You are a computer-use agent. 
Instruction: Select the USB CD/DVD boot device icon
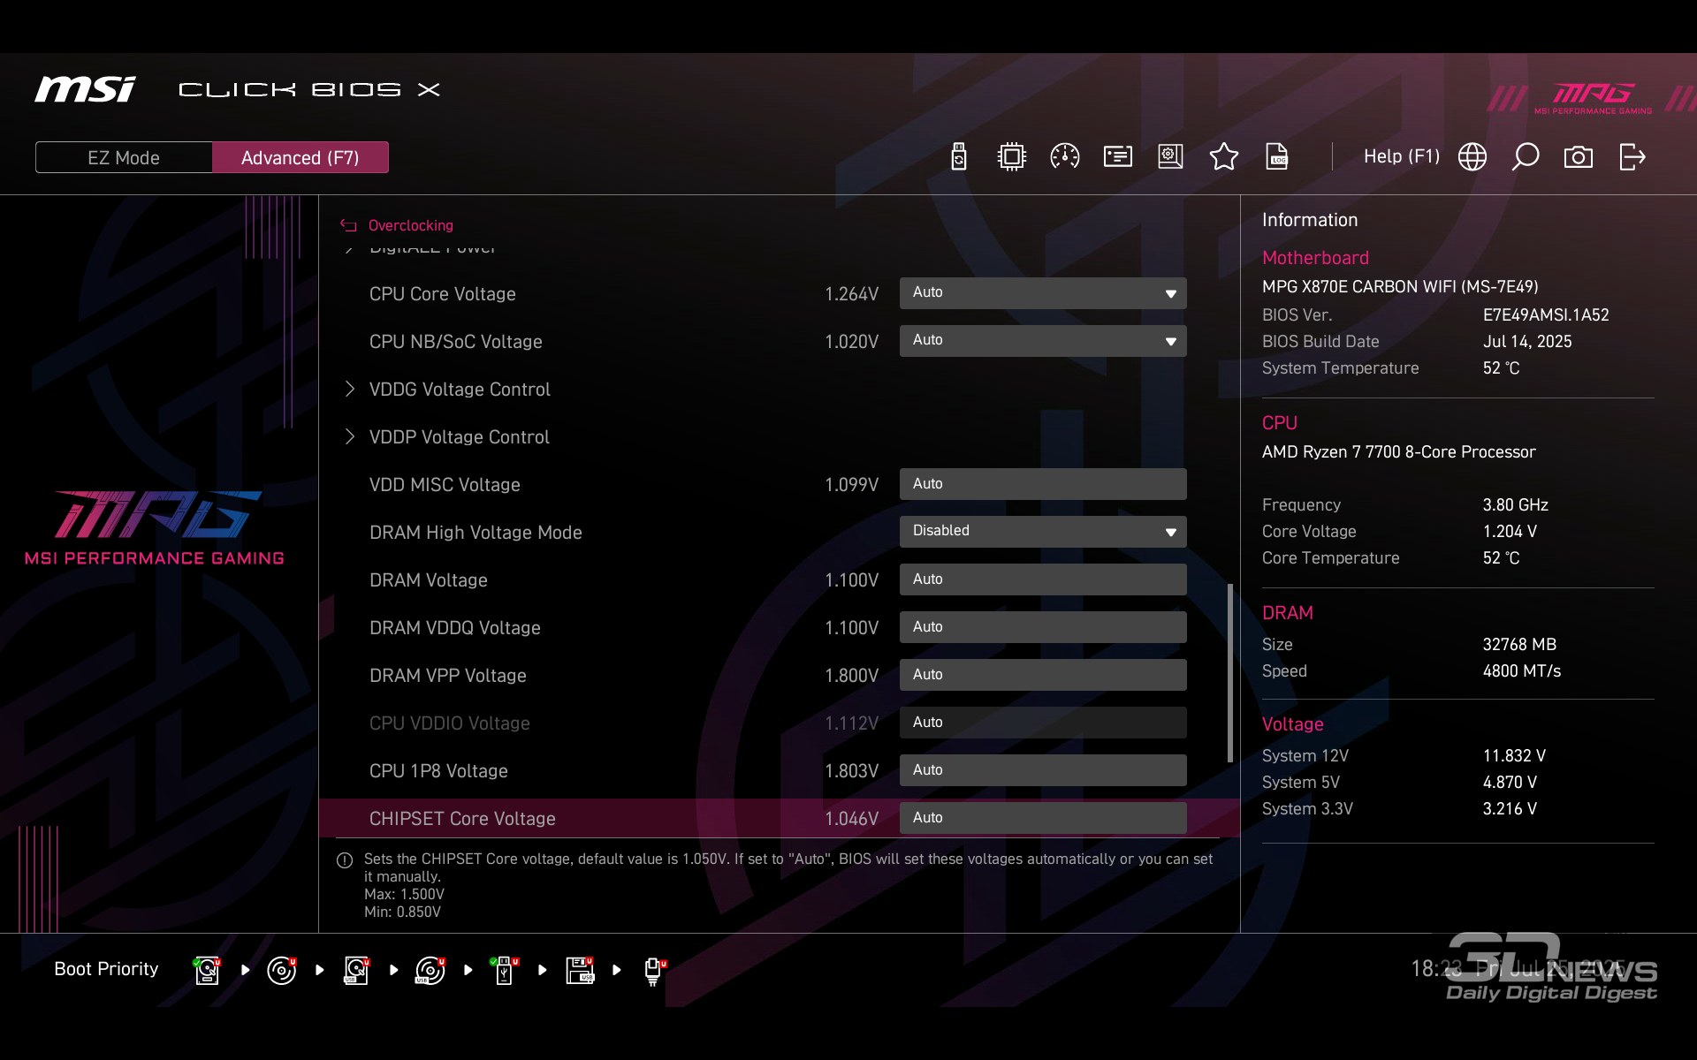pyautogui.click(x=430, y=970)
